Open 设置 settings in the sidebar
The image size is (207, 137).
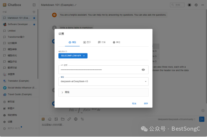[x=19, y=122]
